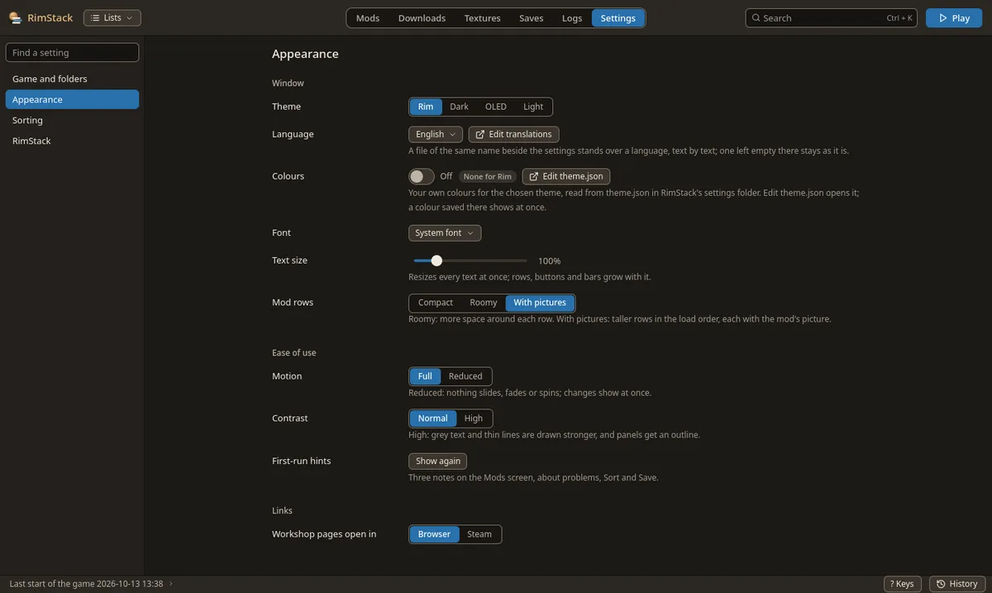992x593 pixels.
Task: Open Appearance settings section
Action: 72,99
